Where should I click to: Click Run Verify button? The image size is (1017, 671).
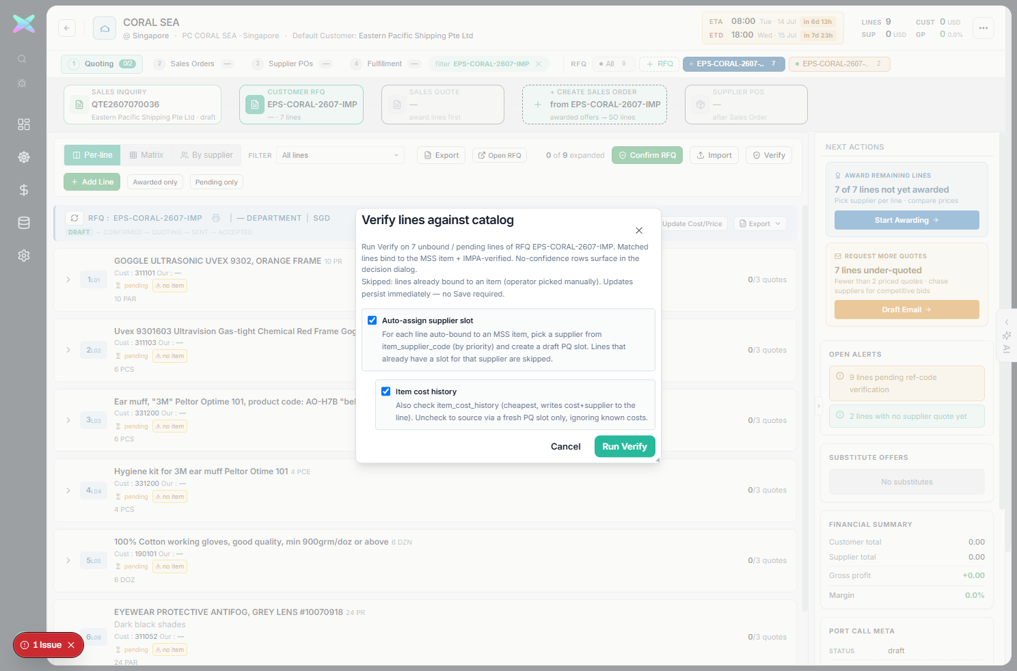625,446
